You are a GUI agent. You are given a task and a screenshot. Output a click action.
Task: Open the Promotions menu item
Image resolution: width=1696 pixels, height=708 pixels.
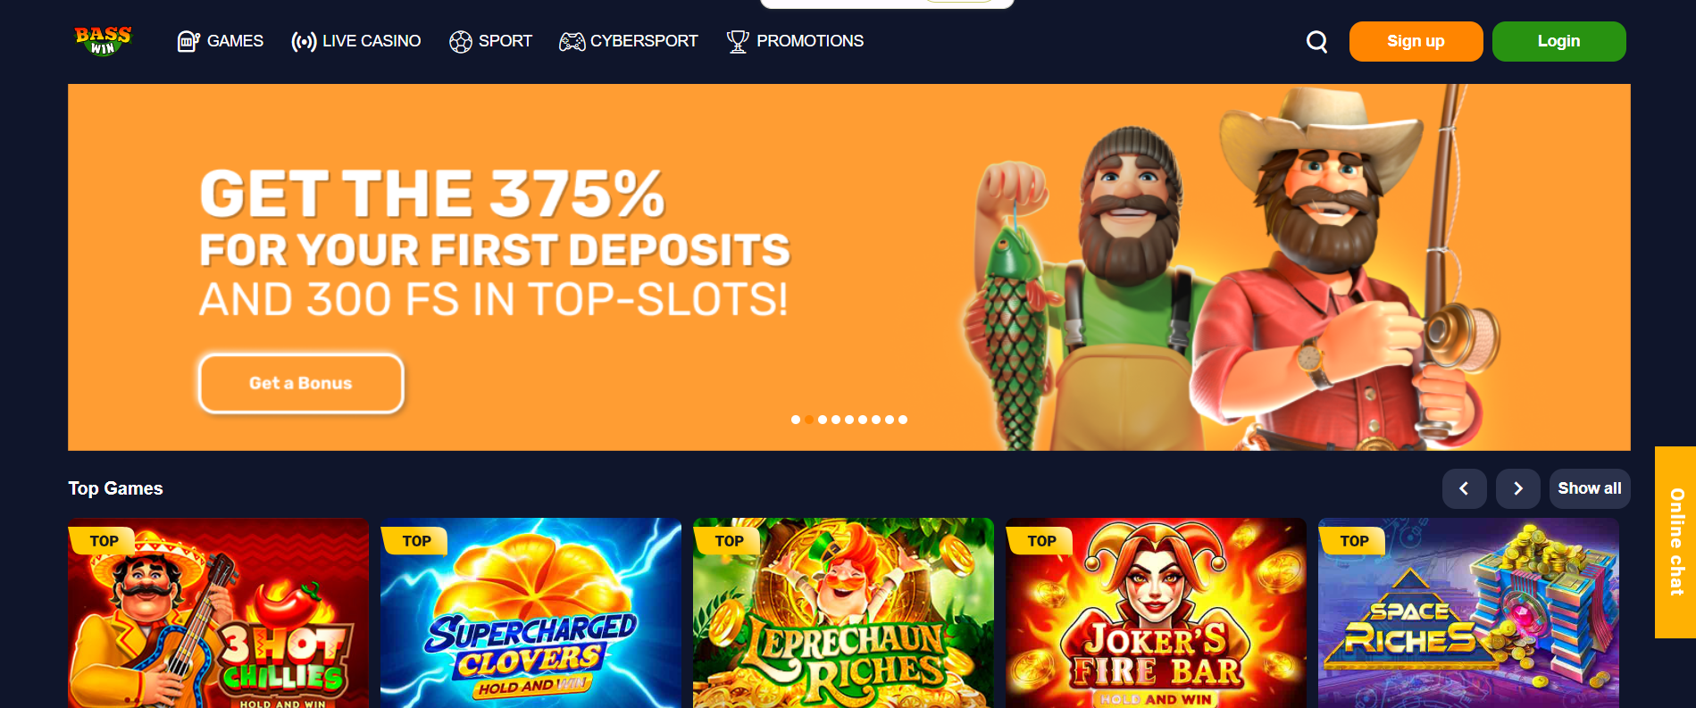(809, 41)
